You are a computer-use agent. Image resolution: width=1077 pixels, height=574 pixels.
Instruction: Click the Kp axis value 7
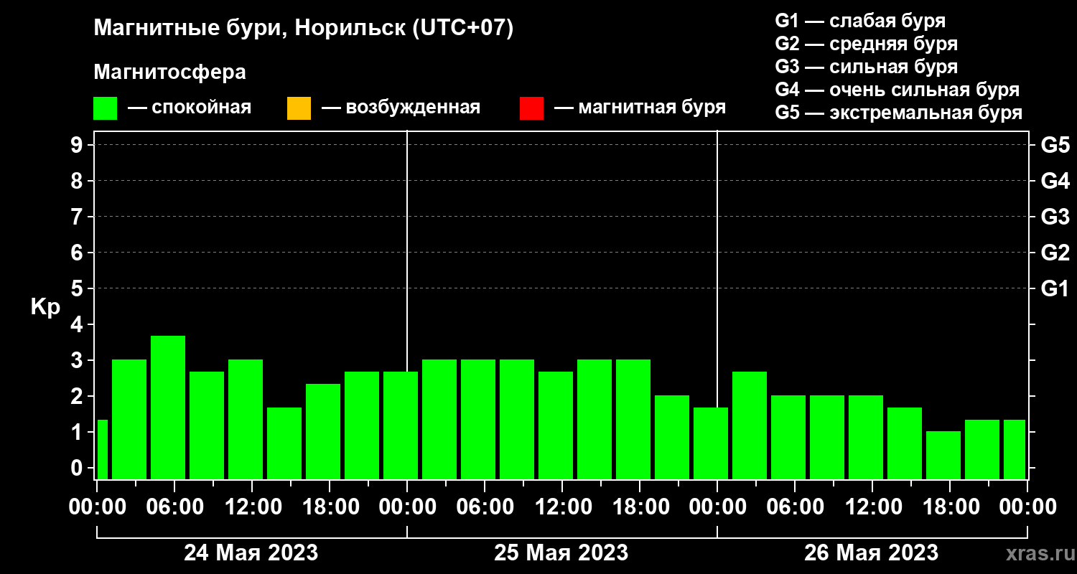click(78, 217)
